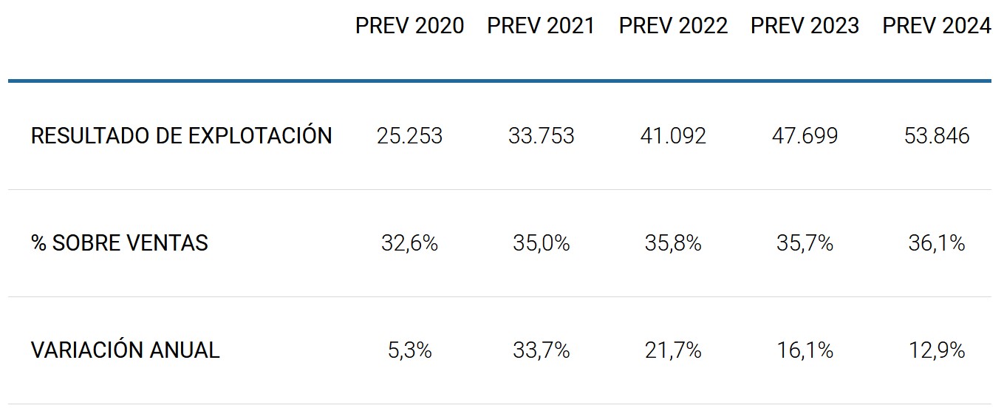
Task: Select the 5,3% annual variation cell
Action: [x=409, y=350]
